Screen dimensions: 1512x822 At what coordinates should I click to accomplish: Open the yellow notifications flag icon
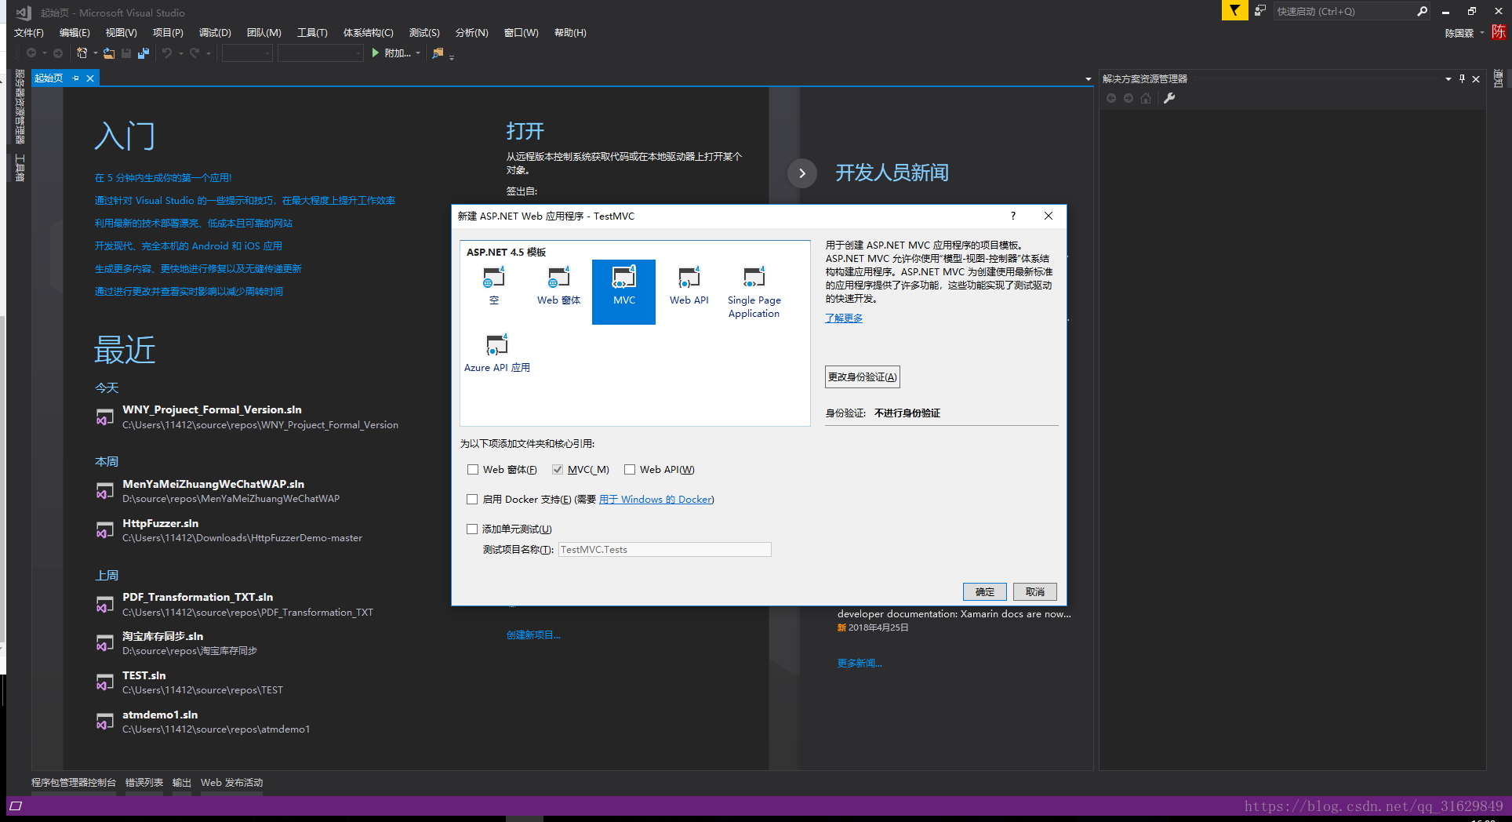pos(1234,10)
